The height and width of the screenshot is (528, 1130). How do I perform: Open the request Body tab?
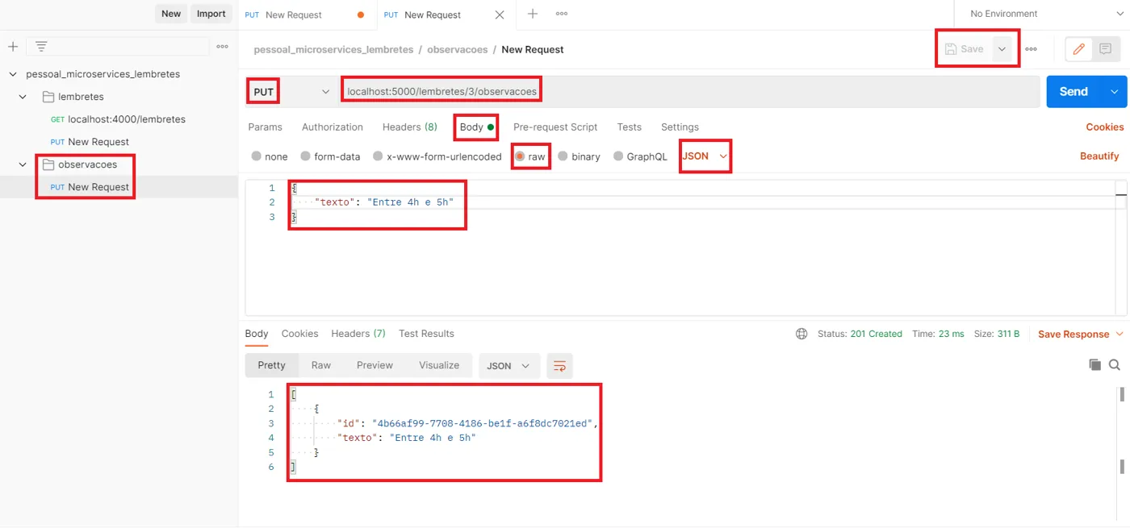tap(476, 127)
